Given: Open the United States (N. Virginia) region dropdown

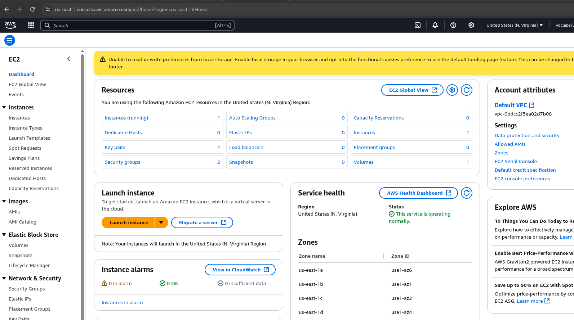Looking at the screenshot, I should 514,25.
